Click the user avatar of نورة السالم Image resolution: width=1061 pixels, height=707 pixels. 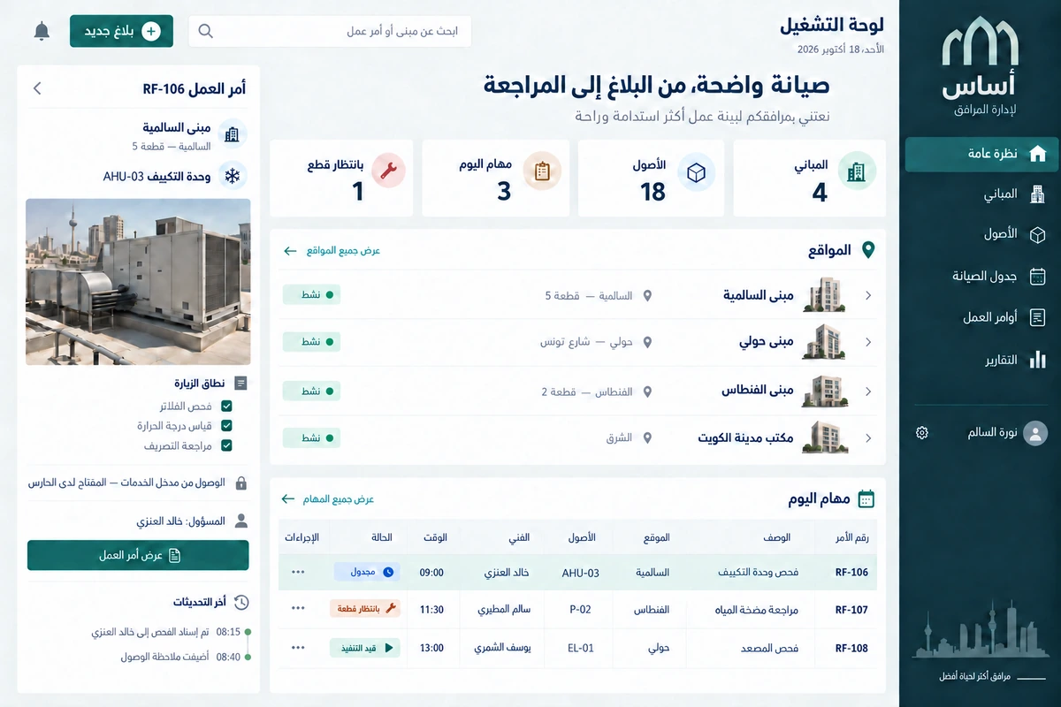tap(1034, 433)
